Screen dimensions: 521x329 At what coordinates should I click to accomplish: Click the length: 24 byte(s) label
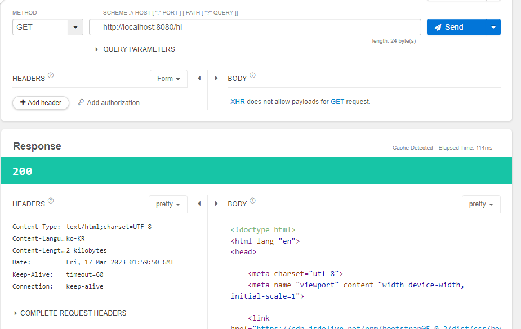(394, 41)
